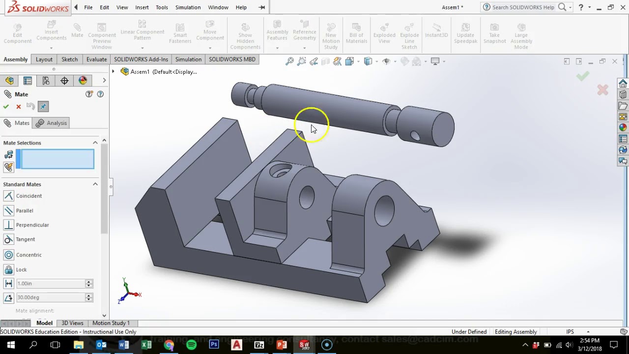Viewport: 629px width, 354px height.
Task: Select the Tangent mate icon
Action: click(x=8, y=239)
